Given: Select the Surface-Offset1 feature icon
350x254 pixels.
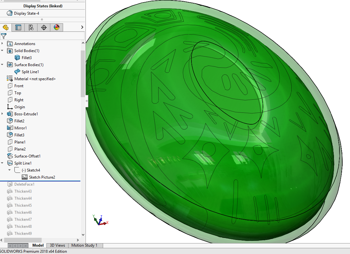Looking at the screenshot, I should pyautogui.click(x=10, y=156).
